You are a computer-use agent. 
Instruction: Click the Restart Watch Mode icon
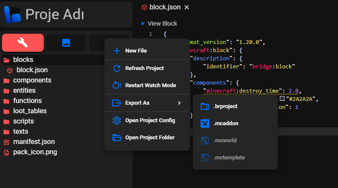116,85
